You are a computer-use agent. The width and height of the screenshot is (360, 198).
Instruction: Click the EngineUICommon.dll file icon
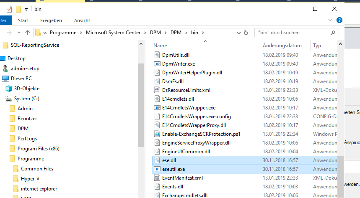pyautogui.click(x=157, y=152)
